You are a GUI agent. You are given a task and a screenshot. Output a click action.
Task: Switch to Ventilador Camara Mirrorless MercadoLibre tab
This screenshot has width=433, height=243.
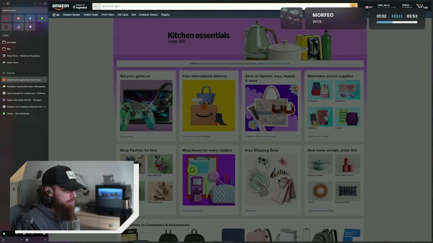[24, 86]
